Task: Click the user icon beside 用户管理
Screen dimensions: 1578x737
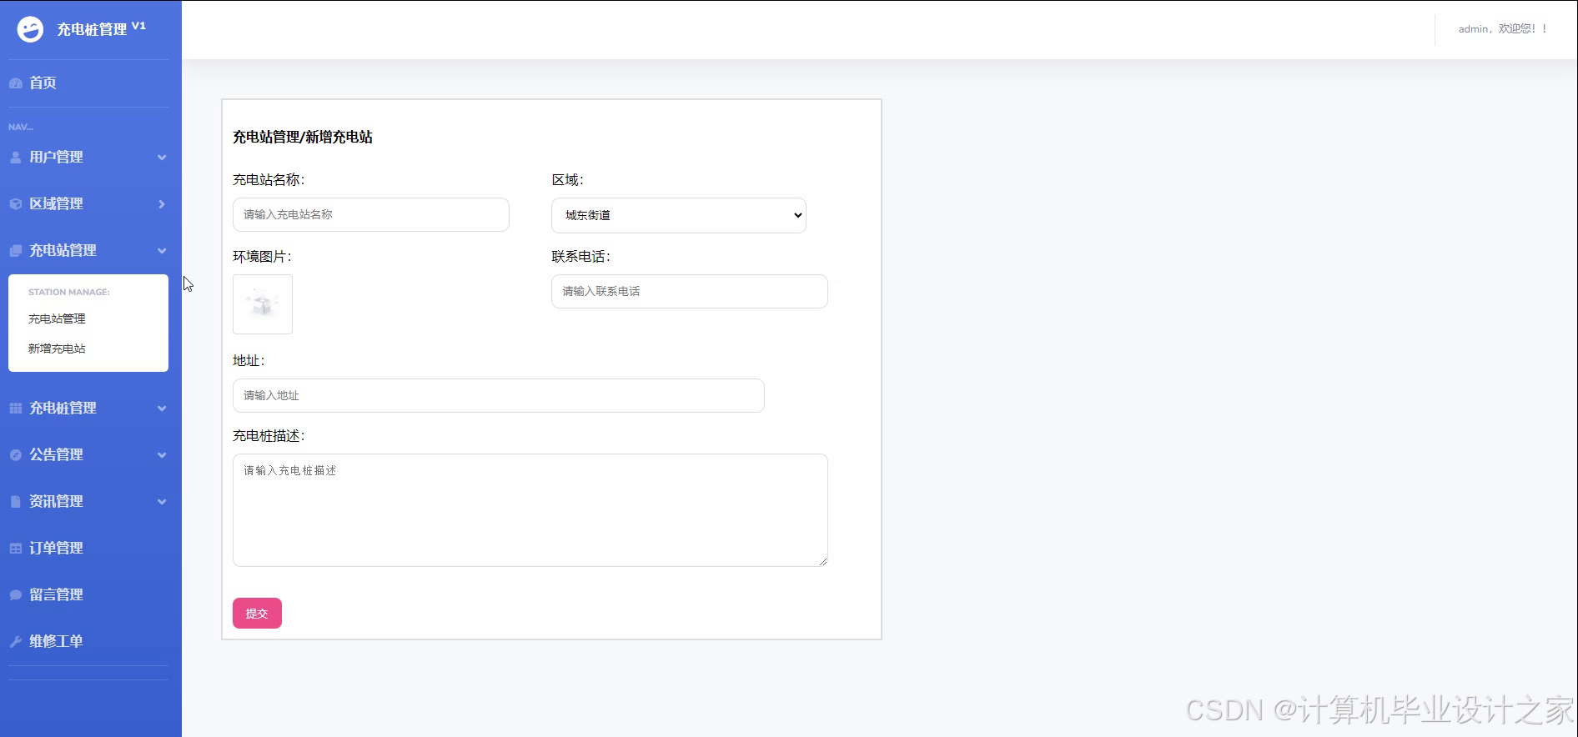Action: click(15, 157)
